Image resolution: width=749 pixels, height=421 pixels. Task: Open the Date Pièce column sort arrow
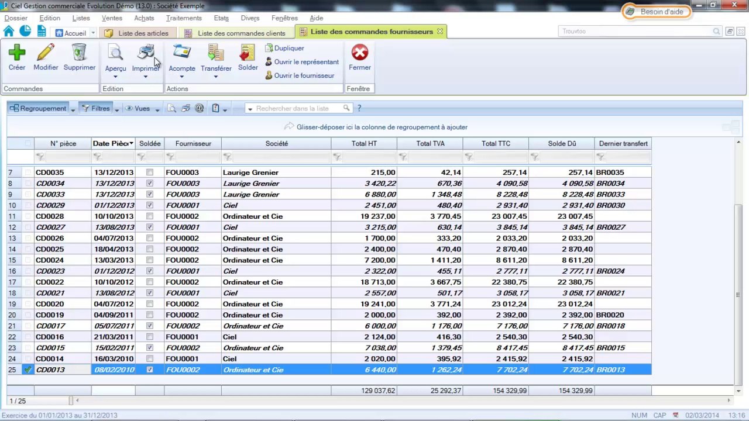coord(132,143)
